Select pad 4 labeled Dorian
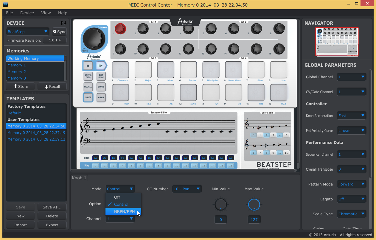The image size is (376, 240). click(188, 70)
